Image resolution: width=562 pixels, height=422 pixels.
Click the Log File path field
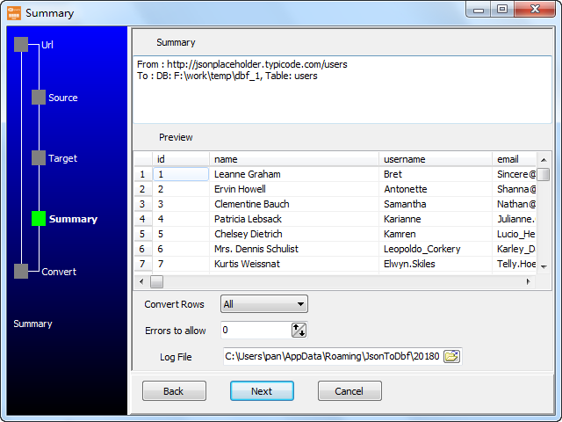click(332, 356)
